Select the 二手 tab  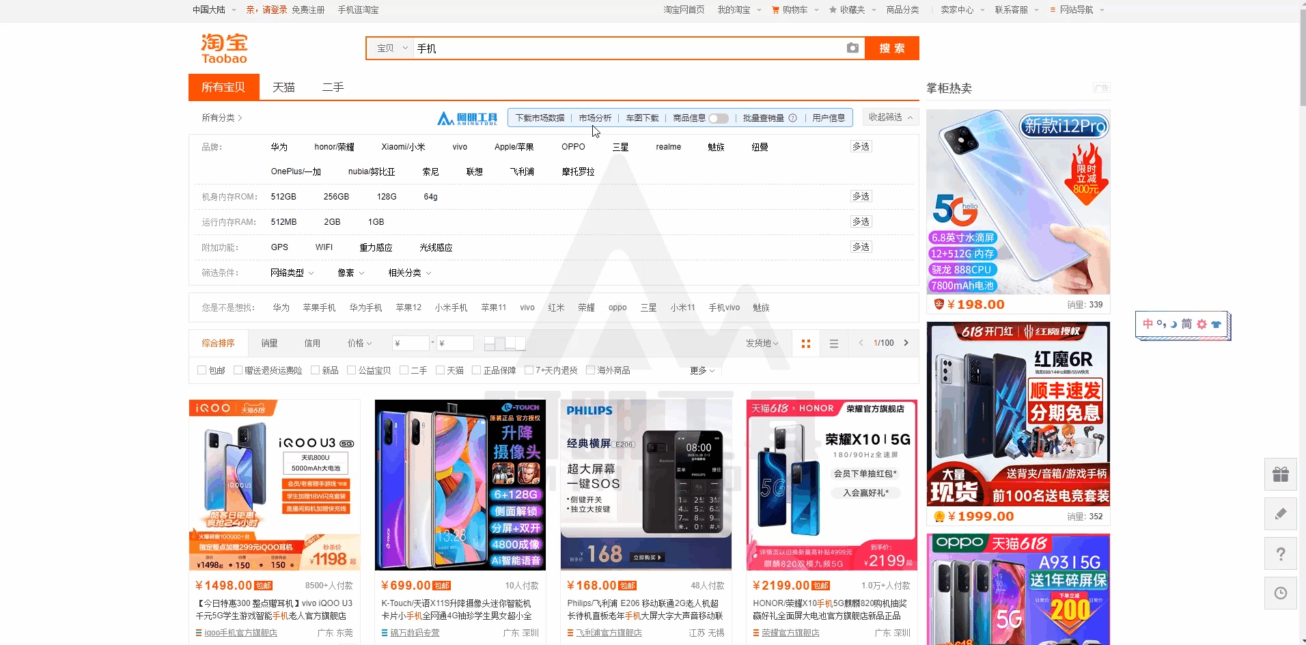pos(333,87)
